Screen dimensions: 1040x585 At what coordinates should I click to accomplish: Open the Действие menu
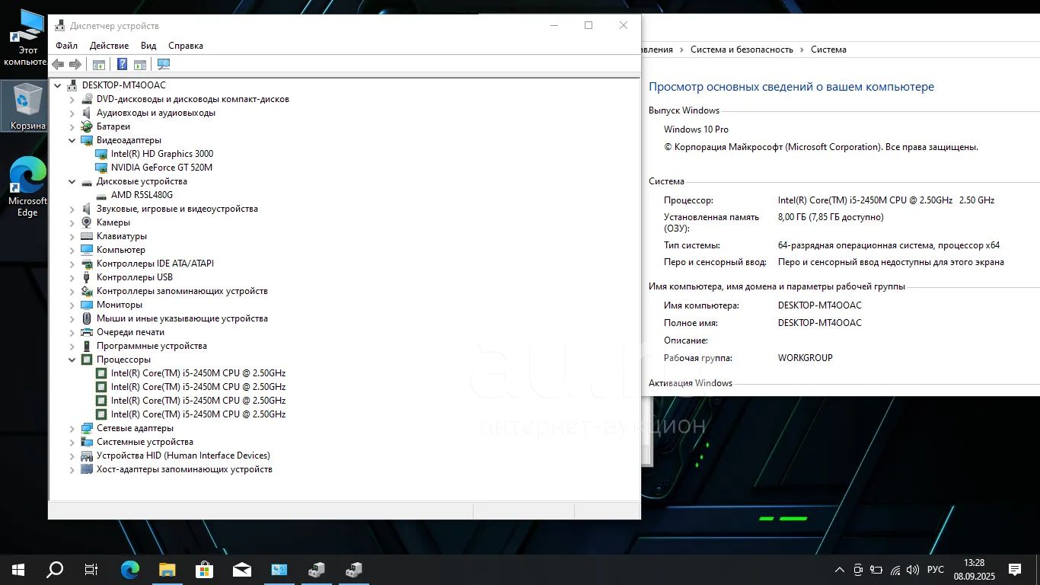click(109, 46)
